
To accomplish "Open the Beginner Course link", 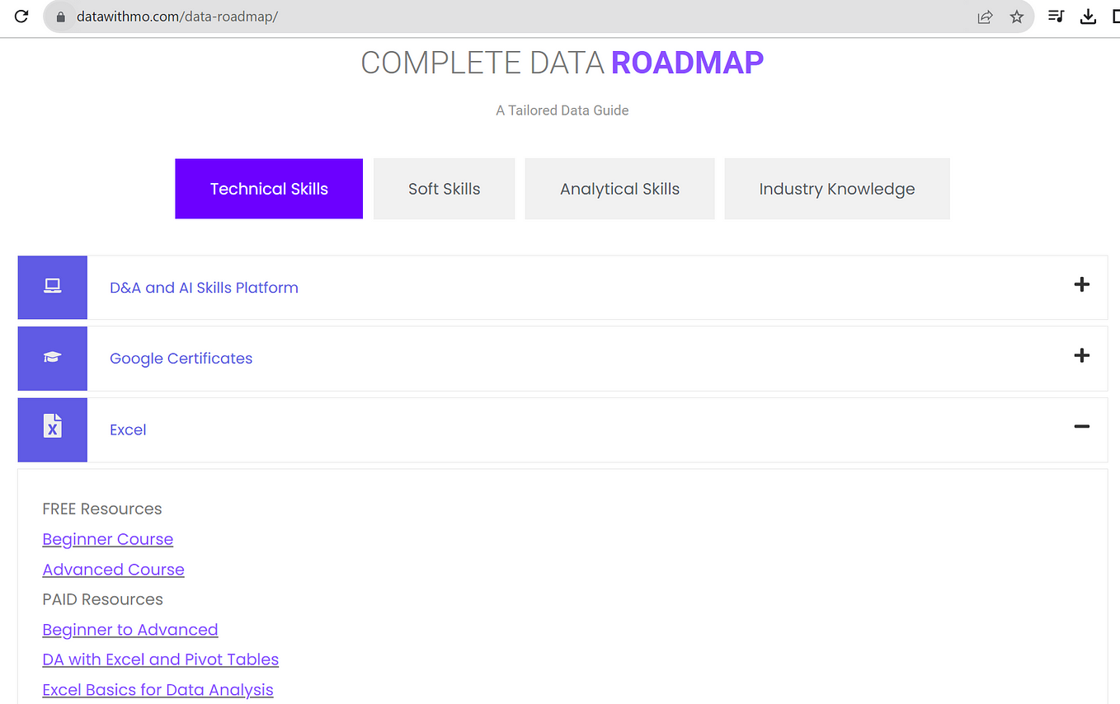I will pyautogui.click(x=108, y=539).
